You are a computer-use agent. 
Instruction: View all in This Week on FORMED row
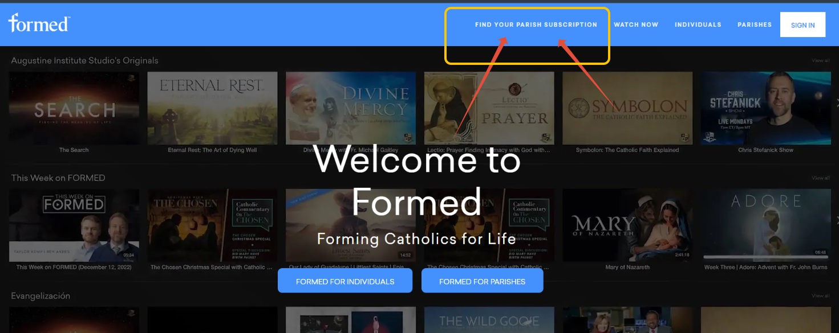point(821,178)
